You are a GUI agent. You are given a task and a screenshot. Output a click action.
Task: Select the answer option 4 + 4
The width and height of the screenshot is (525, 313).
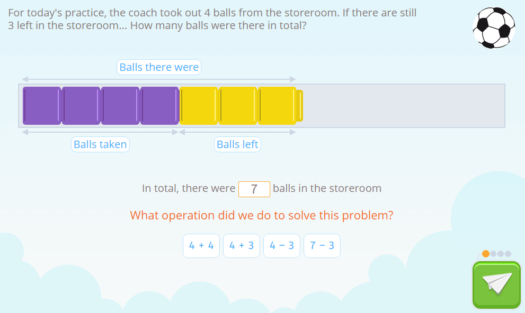point(201,245)
